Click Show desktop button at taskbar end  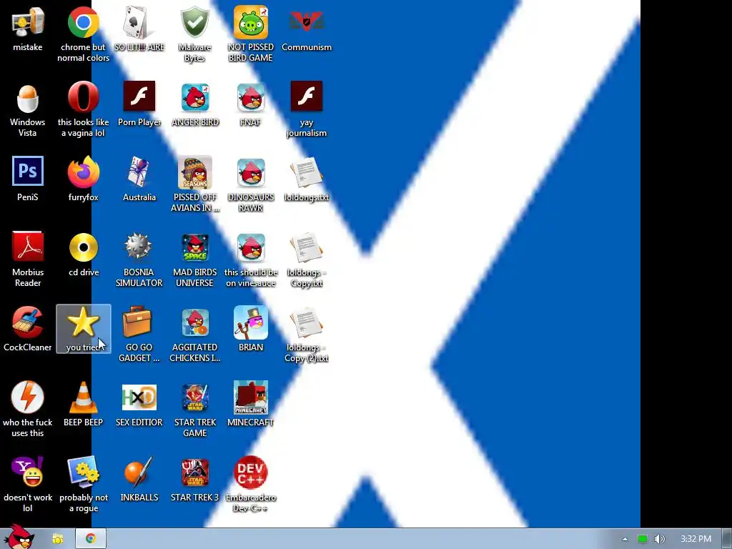(x=727, y=539)
